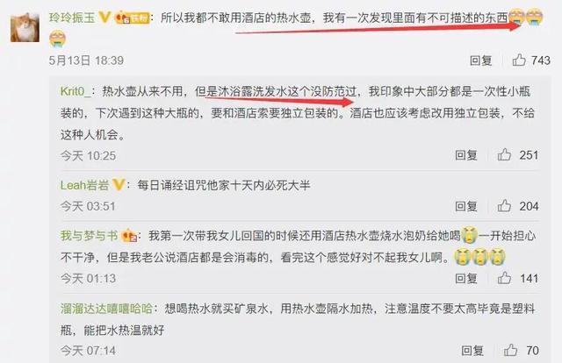Image resolution: width=562 pixels, height=363 pixels.
Task: Visit Leah岩岩's profile via username
Action: click(x=84, y=185)
